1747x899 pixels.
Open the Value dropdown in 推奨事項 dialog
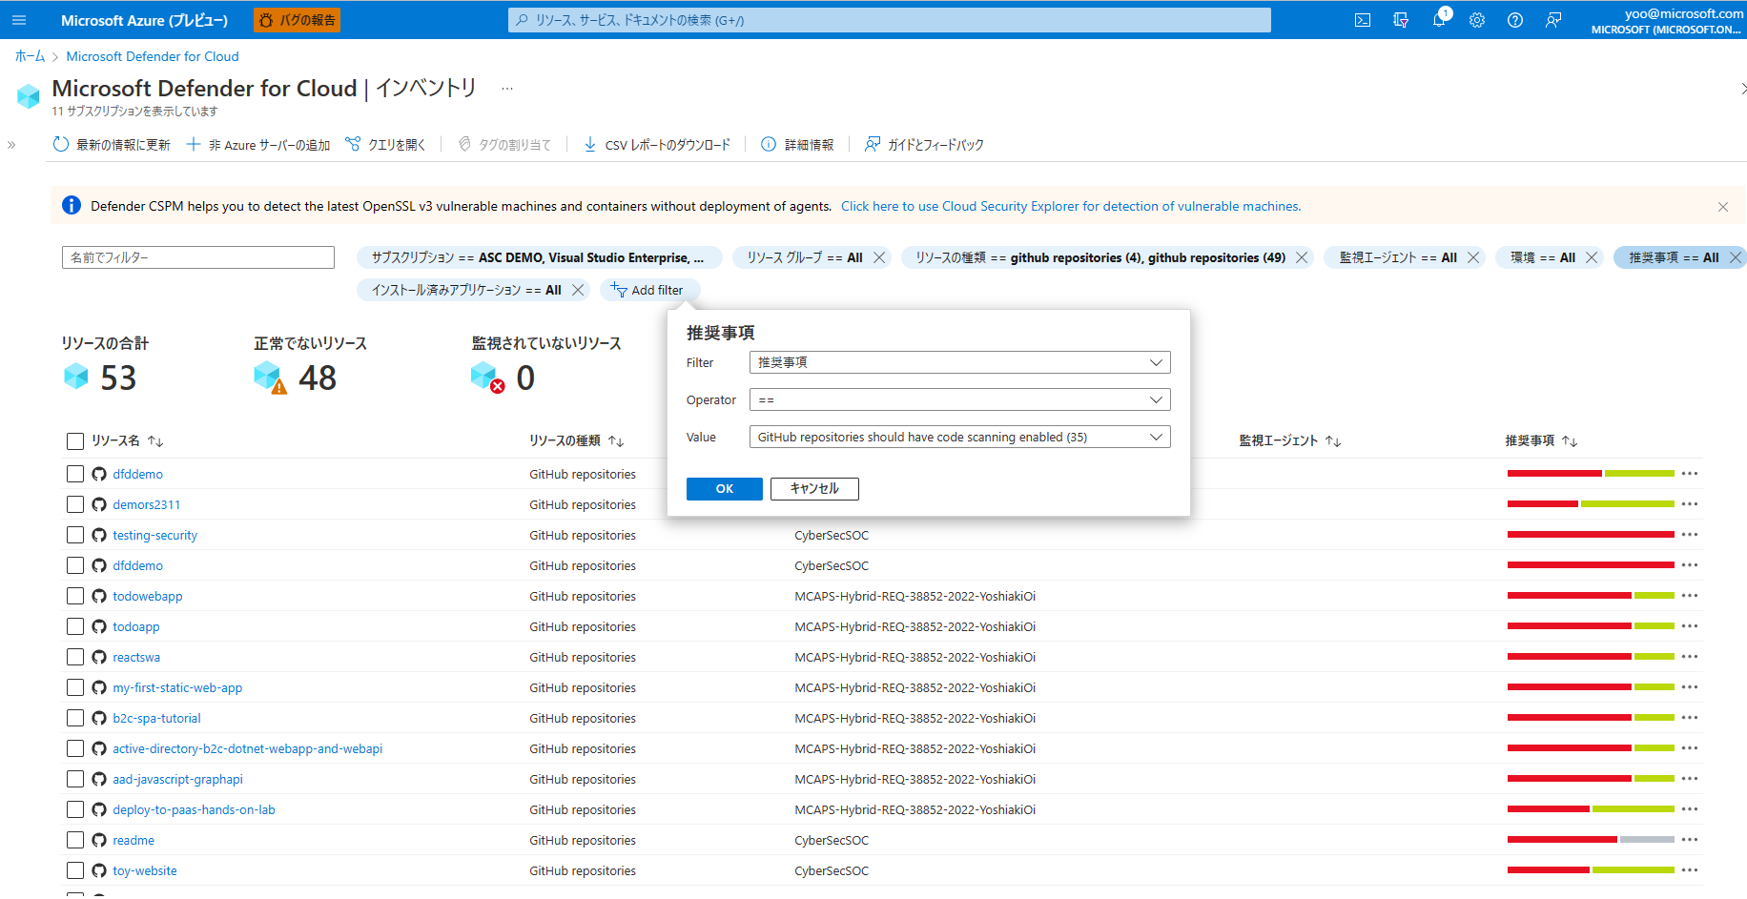pyautogui.click(x=958, y=437)
